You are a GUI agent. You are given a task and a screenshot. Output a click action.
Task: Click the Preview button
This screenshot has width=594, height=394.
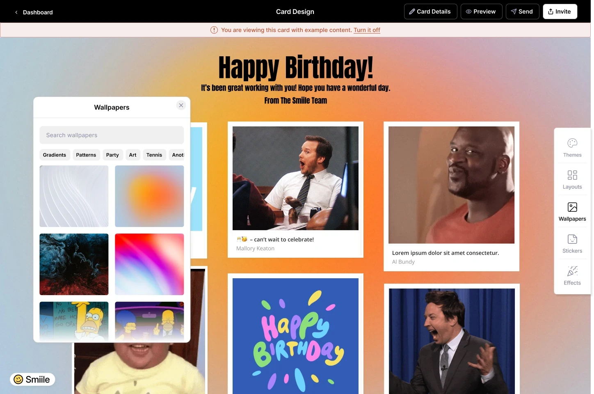(x=481, y=11)
